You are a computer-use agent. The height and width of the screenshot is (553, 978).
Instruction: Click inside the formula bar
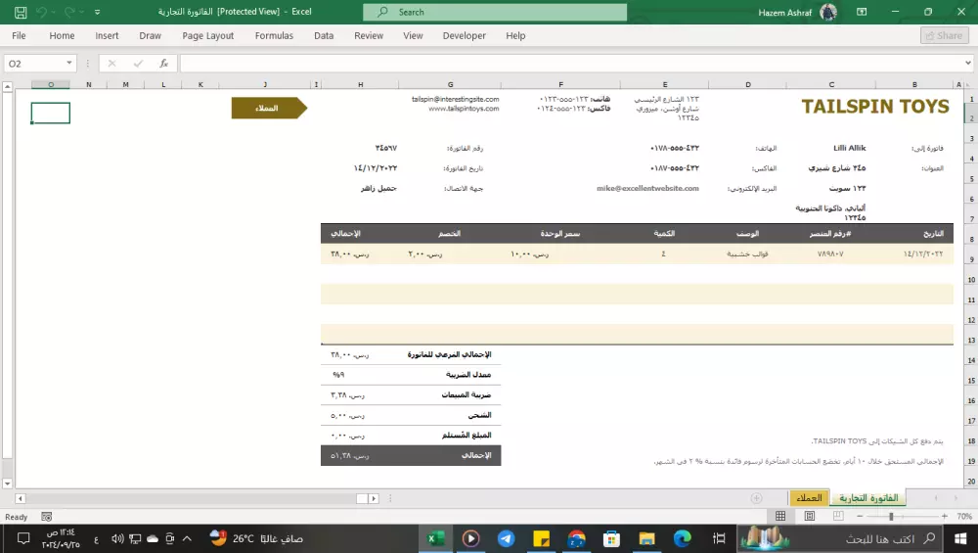(x=571, y=63)
